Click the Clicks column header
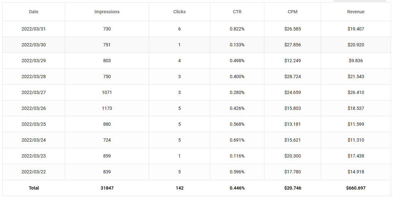The height and width of the screenshot is (198, 393). 179,12
